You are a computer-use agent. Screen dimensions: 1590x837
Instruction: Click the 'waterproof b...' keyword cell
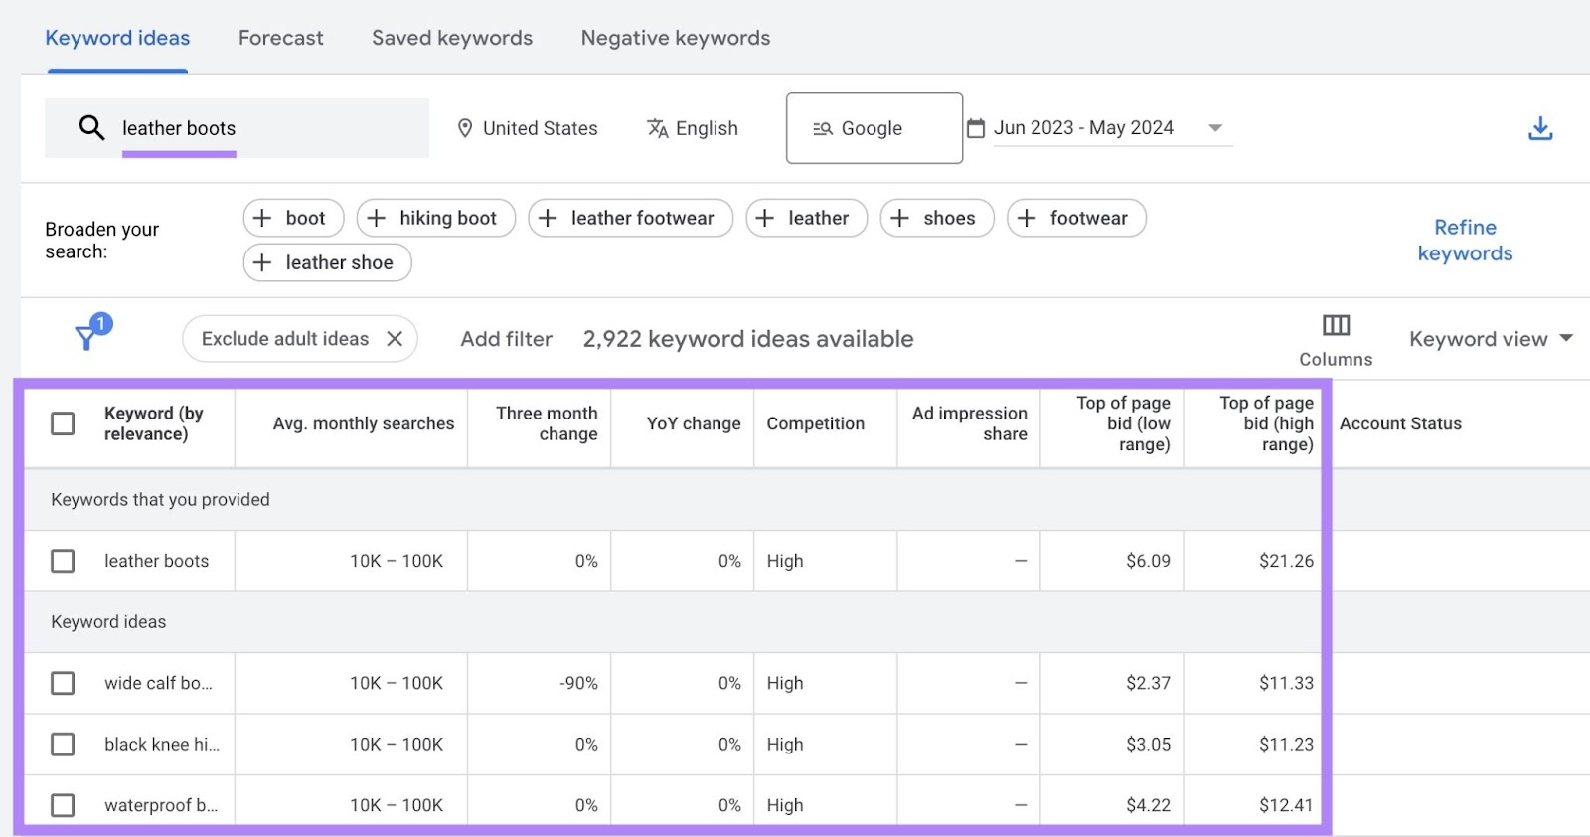161,805
